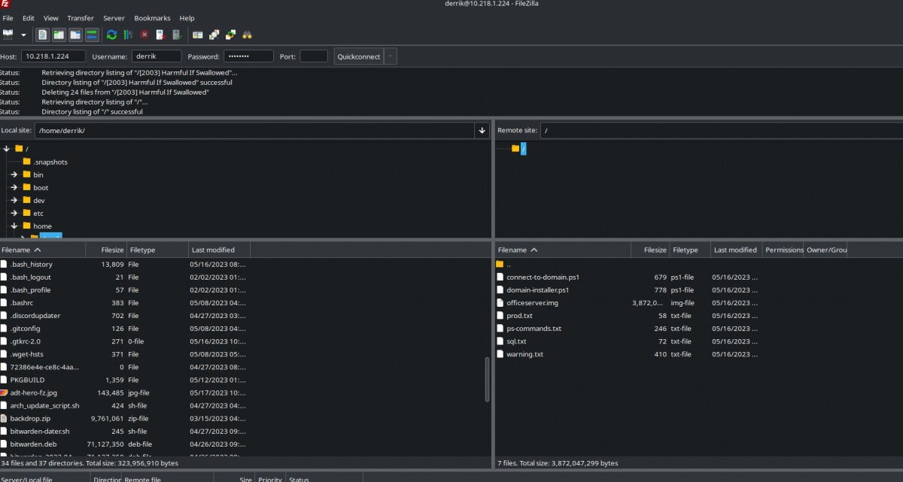This screenshot has height=482, width=903.
Task: Toggle processing of the transfer queue
Action: pos(128,35)
